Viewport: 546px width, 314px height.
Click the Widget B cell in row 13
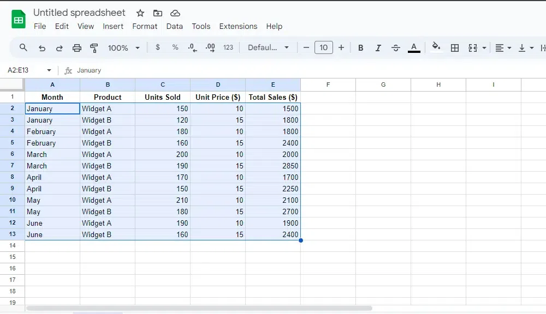tap(108, 235)
